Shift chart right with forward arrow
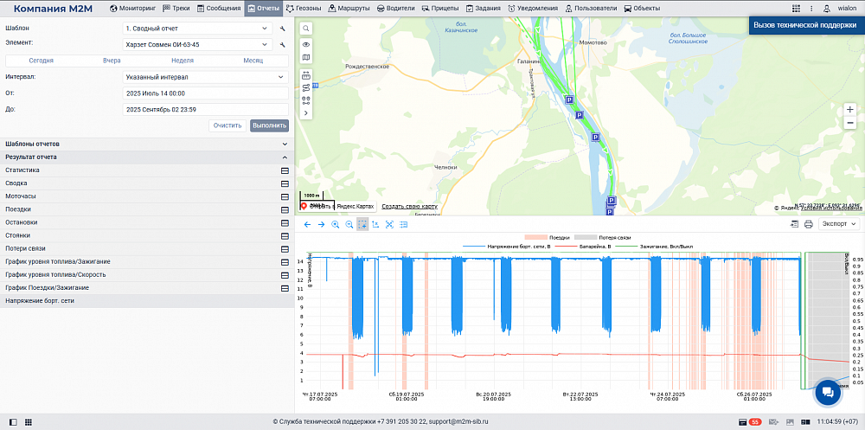Image resolution: width=865 pixels, height=430 pixels. click(x=321, y=224)
